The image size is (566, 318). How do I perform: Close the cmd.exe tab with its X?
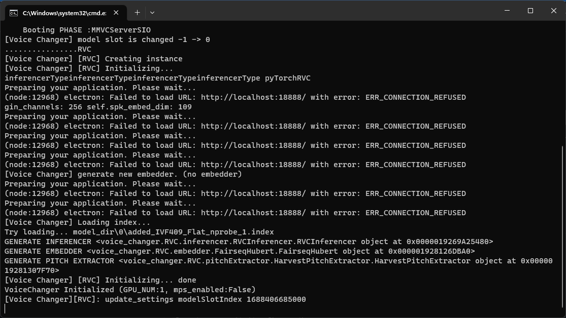[116, 13]
